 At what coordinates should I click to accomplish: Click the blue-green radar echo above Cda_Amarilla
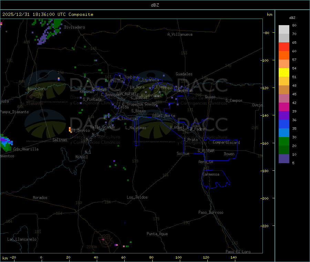click(x=6, y=143)
